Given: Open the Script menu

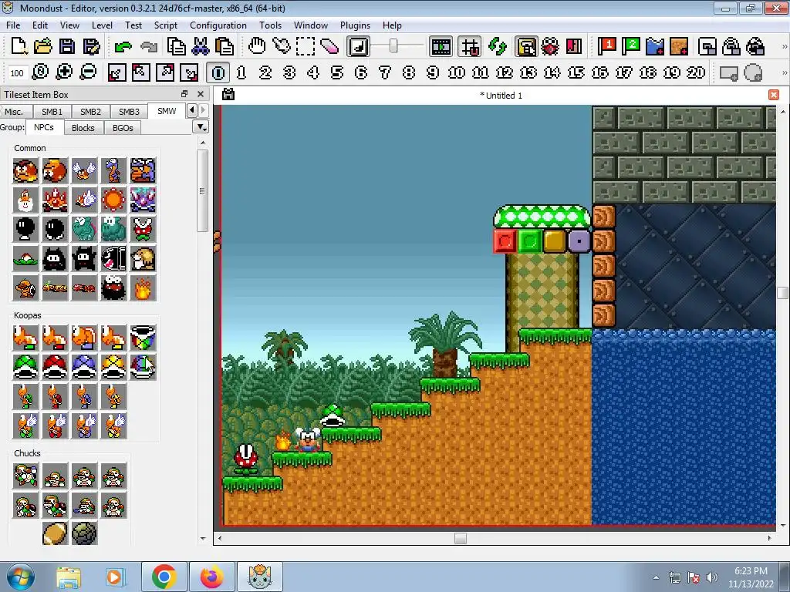Looking at the screenshot, I should click(x=165, y=25).
